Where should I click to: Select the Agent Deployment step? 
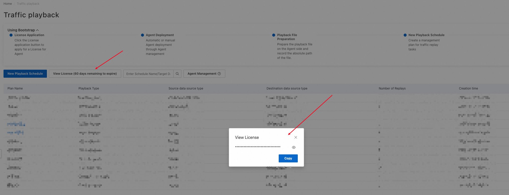coord(160,35)
